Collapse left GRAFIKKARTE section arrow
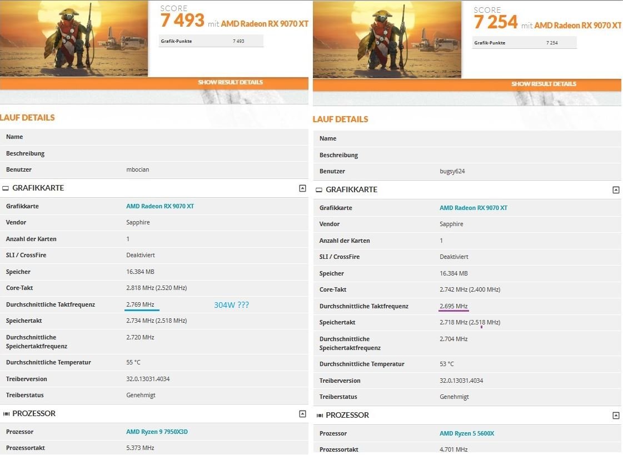 pos(302,188)
